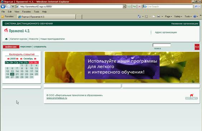Click the Прометей logo in the footer
The width and height of the screenshot is (202, 131).
point(192,97)
